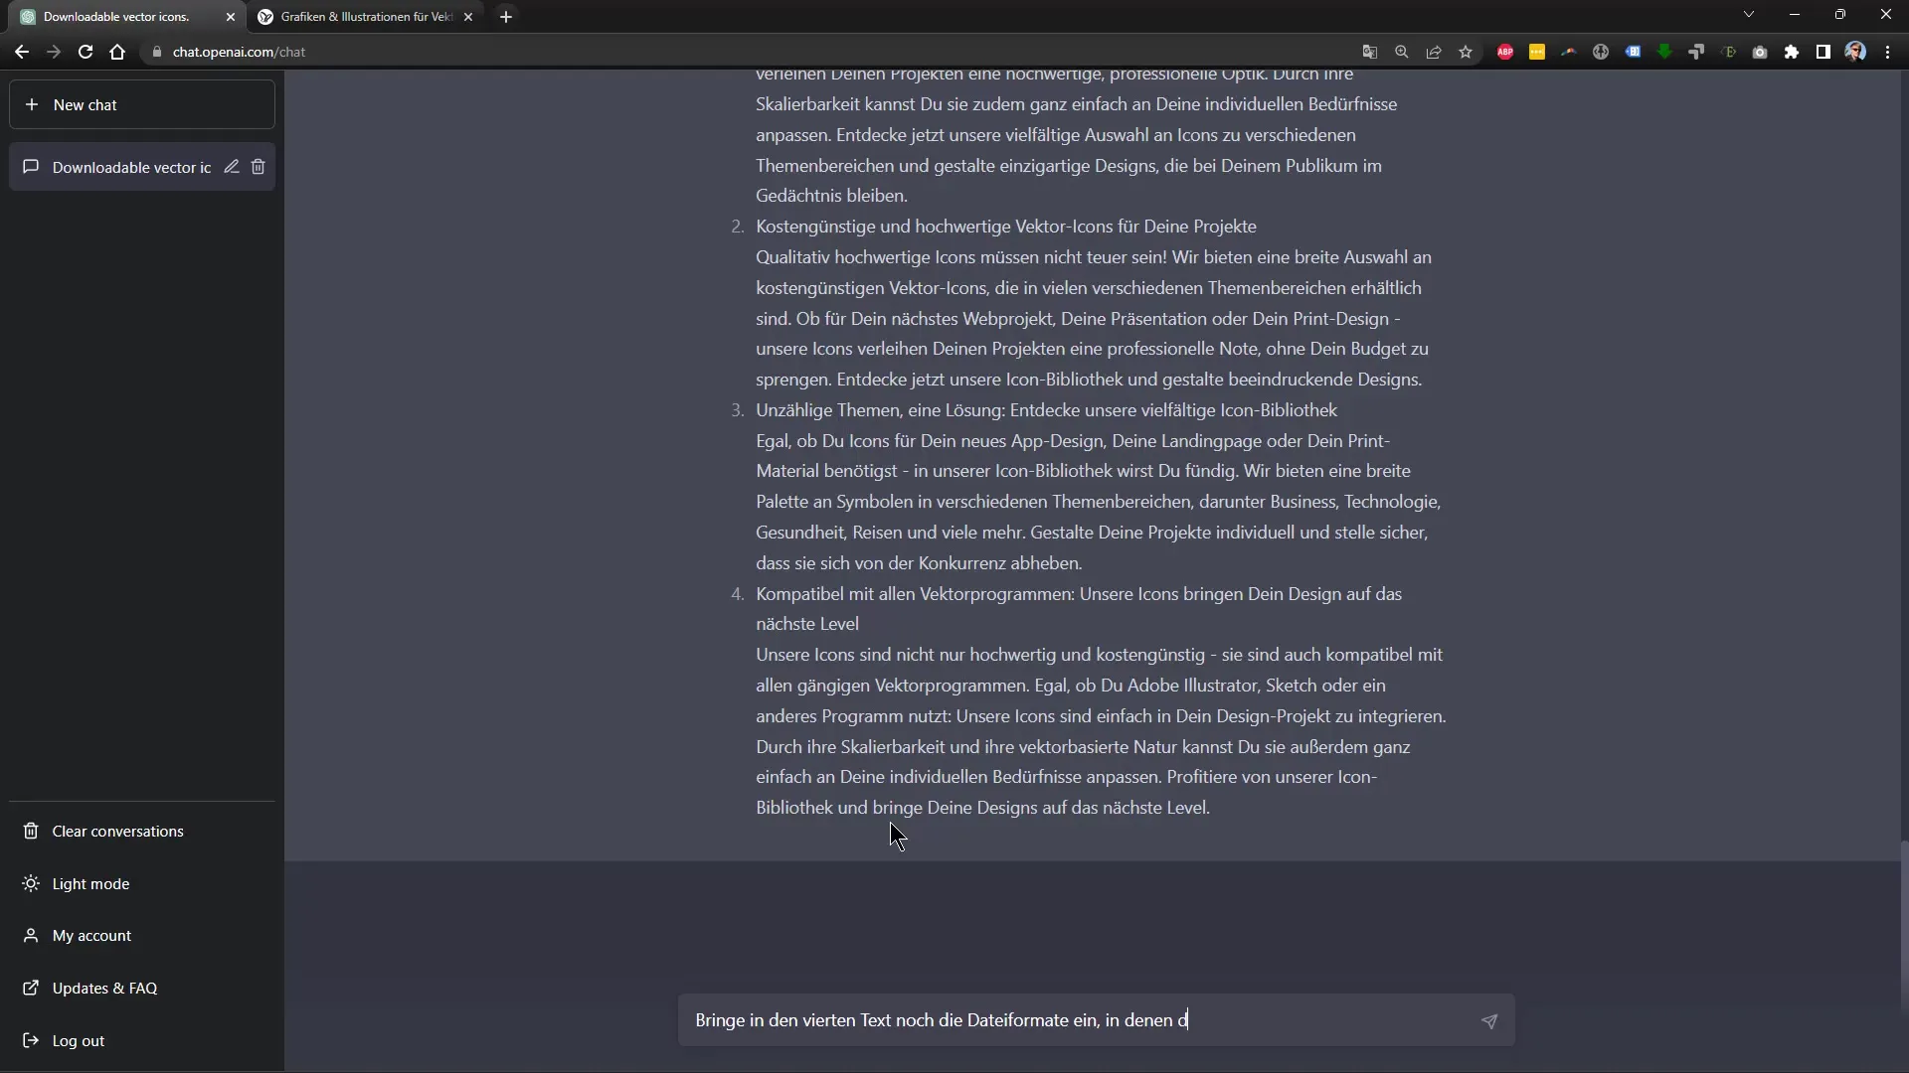The height and width of the screenshot is (1073, 1909).
Task: Open browser tab Grafiken & Illustrationen
Action: coord(365,16)
